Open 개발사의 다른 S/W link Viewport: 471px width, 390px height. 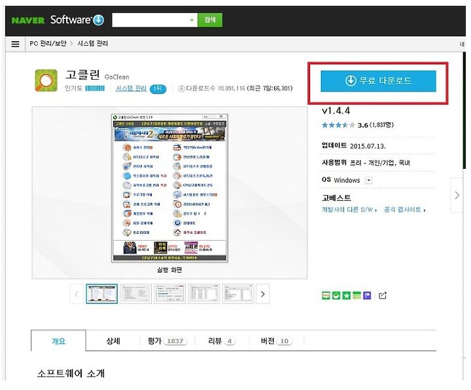point(349,209)
